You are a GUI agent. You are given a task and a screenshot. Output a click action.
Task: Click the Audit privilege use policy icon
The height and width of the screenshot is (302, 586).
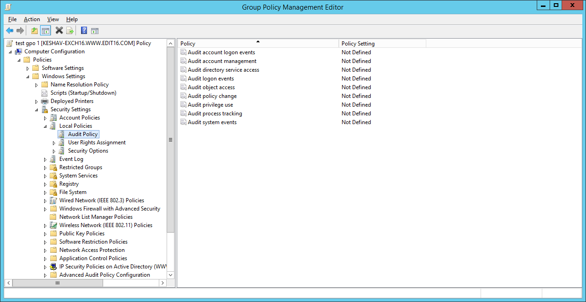[183, 105]
